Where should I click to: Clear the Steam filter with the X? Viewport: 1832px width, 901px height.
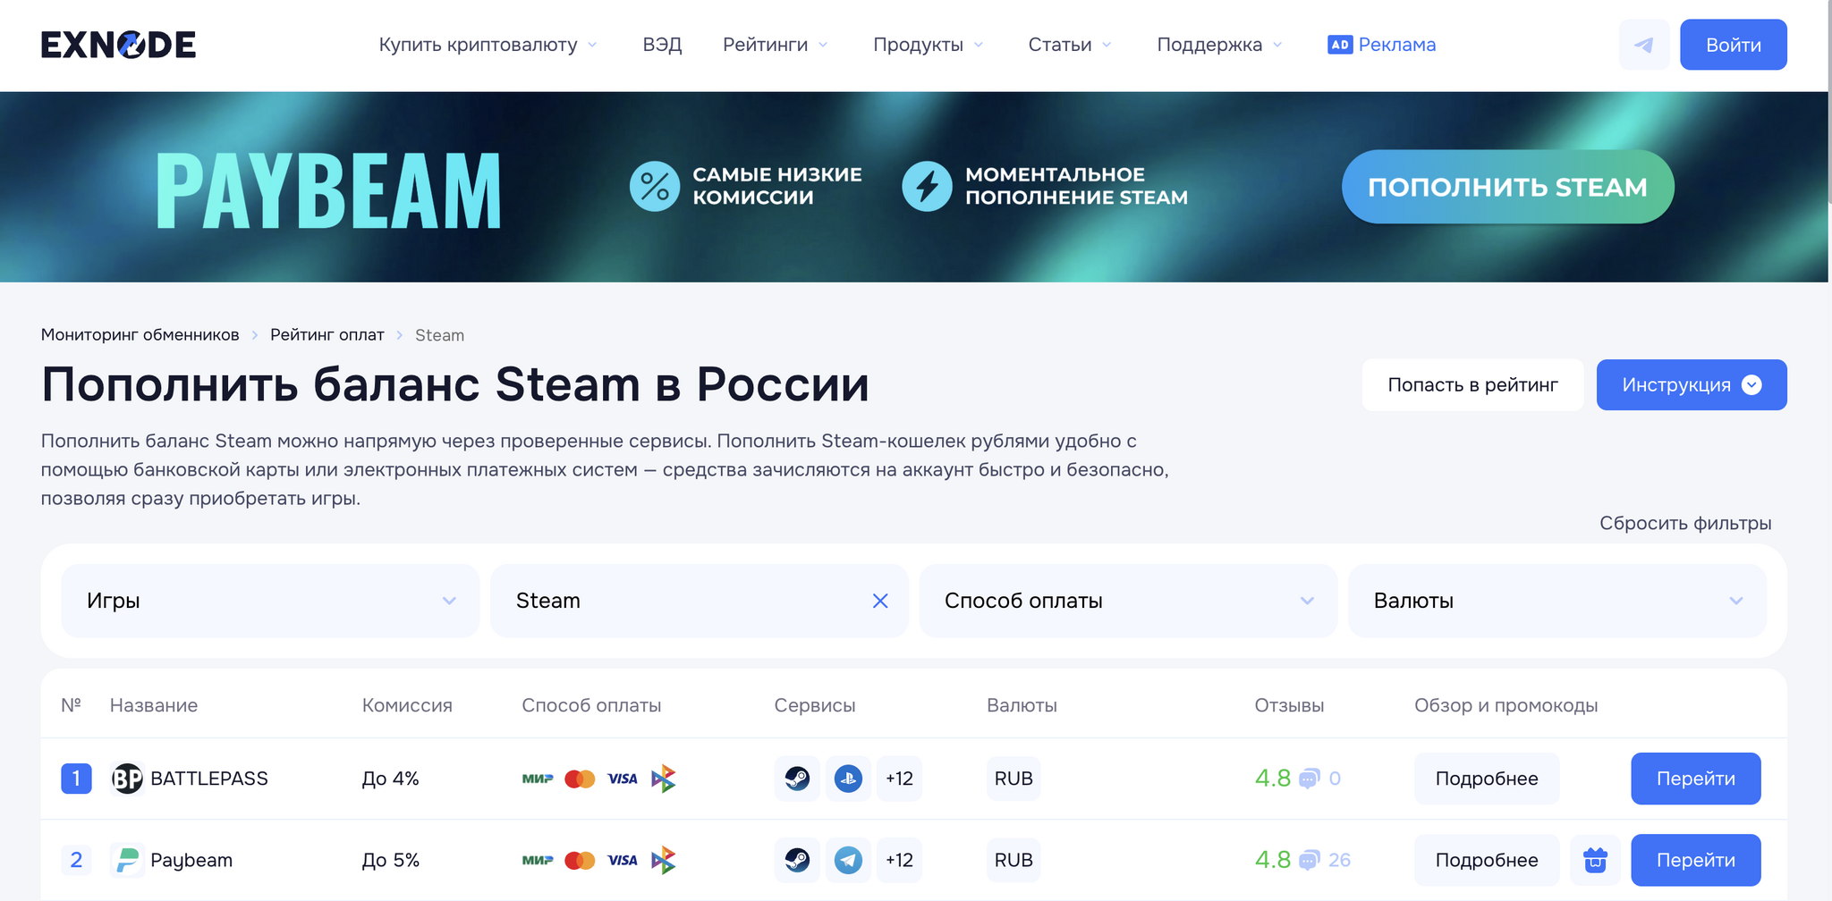coord(880,601)
